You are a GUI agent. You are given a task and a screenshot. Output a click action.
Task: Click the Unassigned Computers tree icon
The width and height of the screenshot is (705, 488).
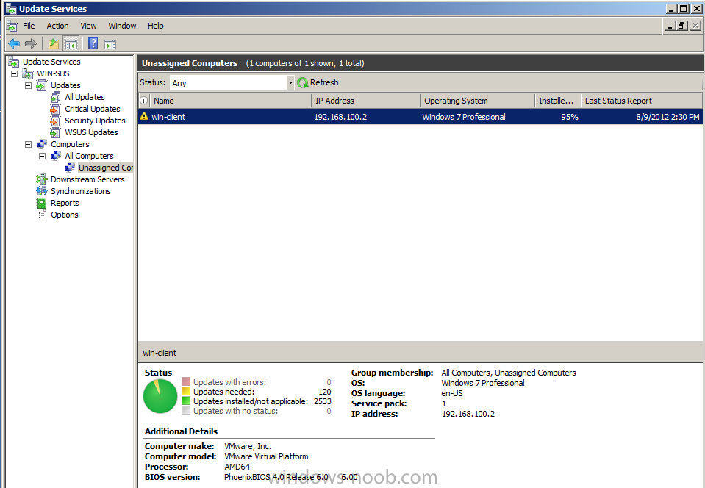pos(70,168)
